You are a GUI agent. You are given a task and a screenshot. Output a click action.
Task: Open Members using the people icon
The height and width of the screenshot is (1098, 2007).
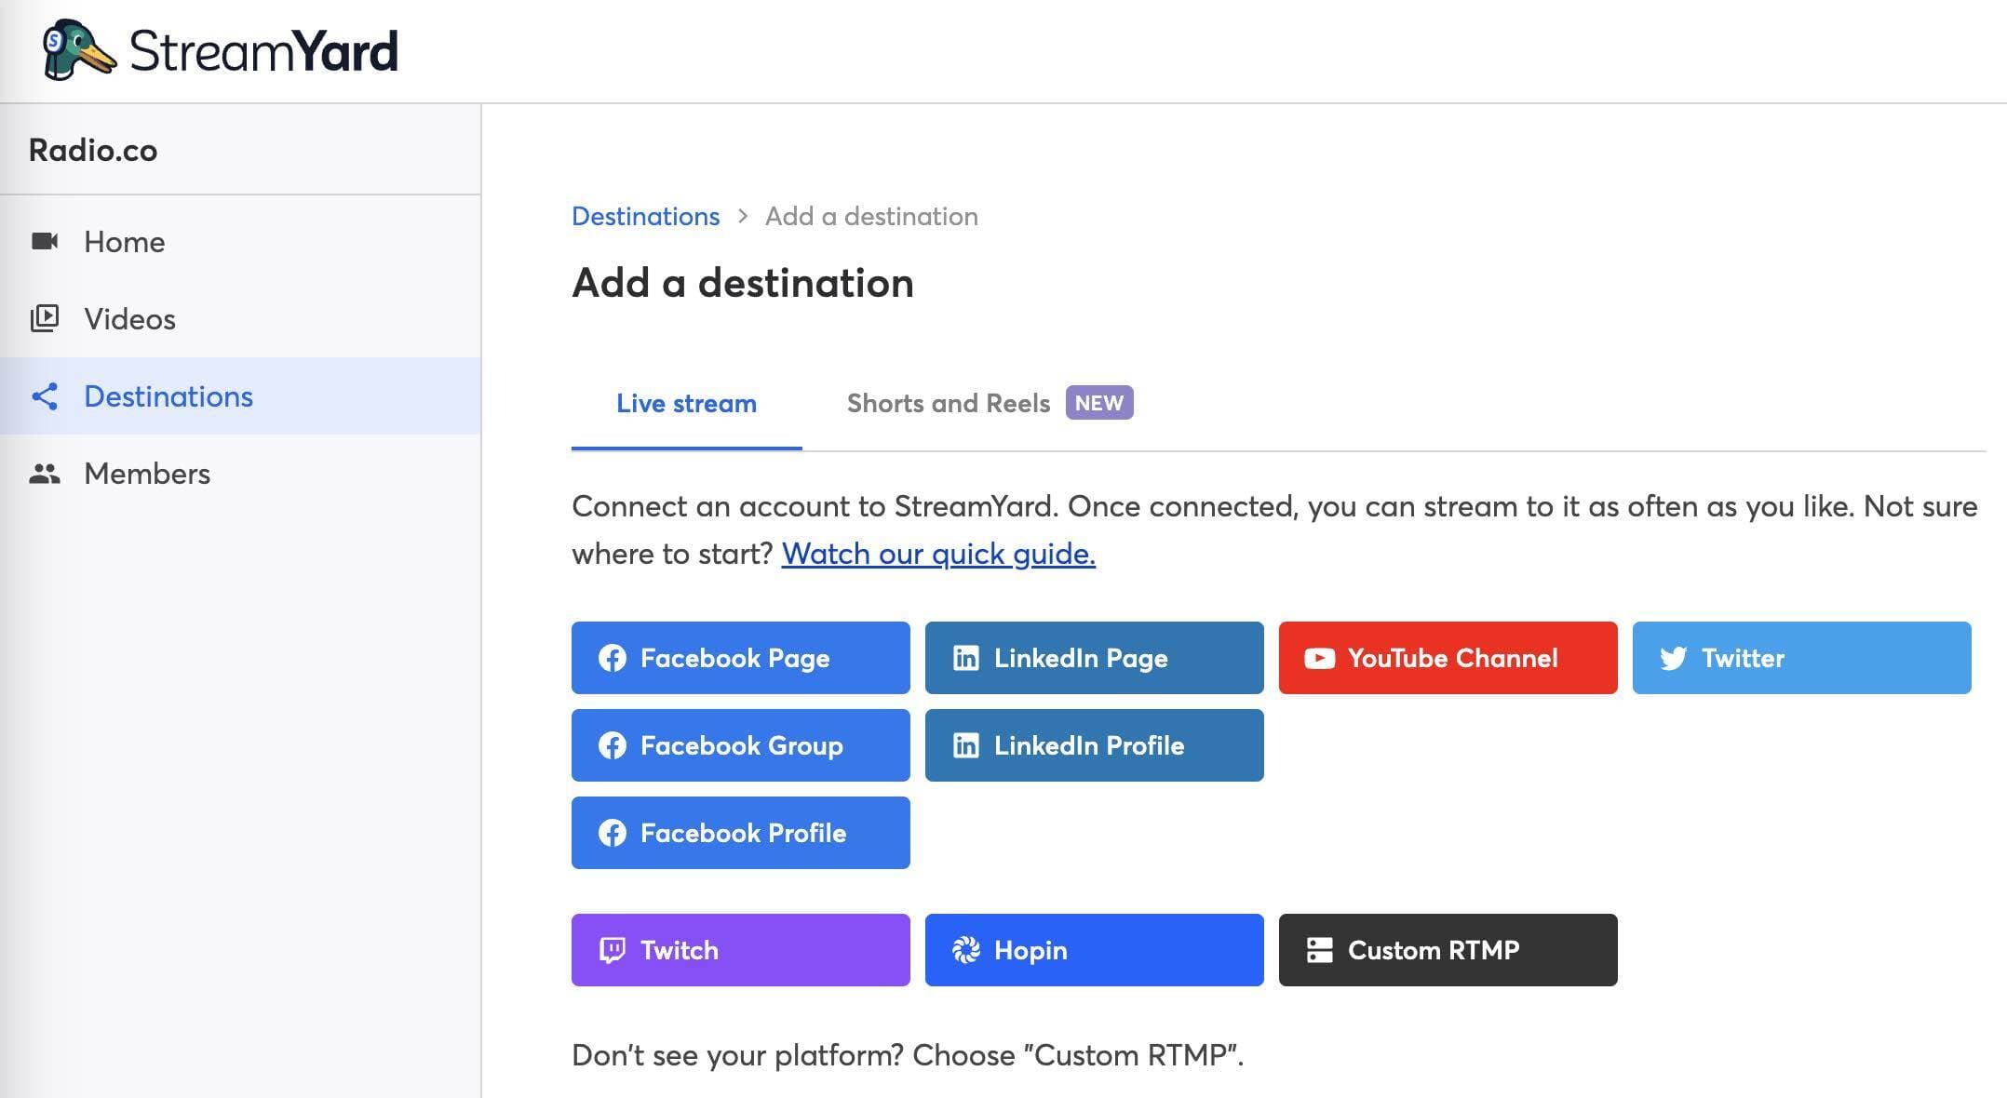[x=44, y=474]
